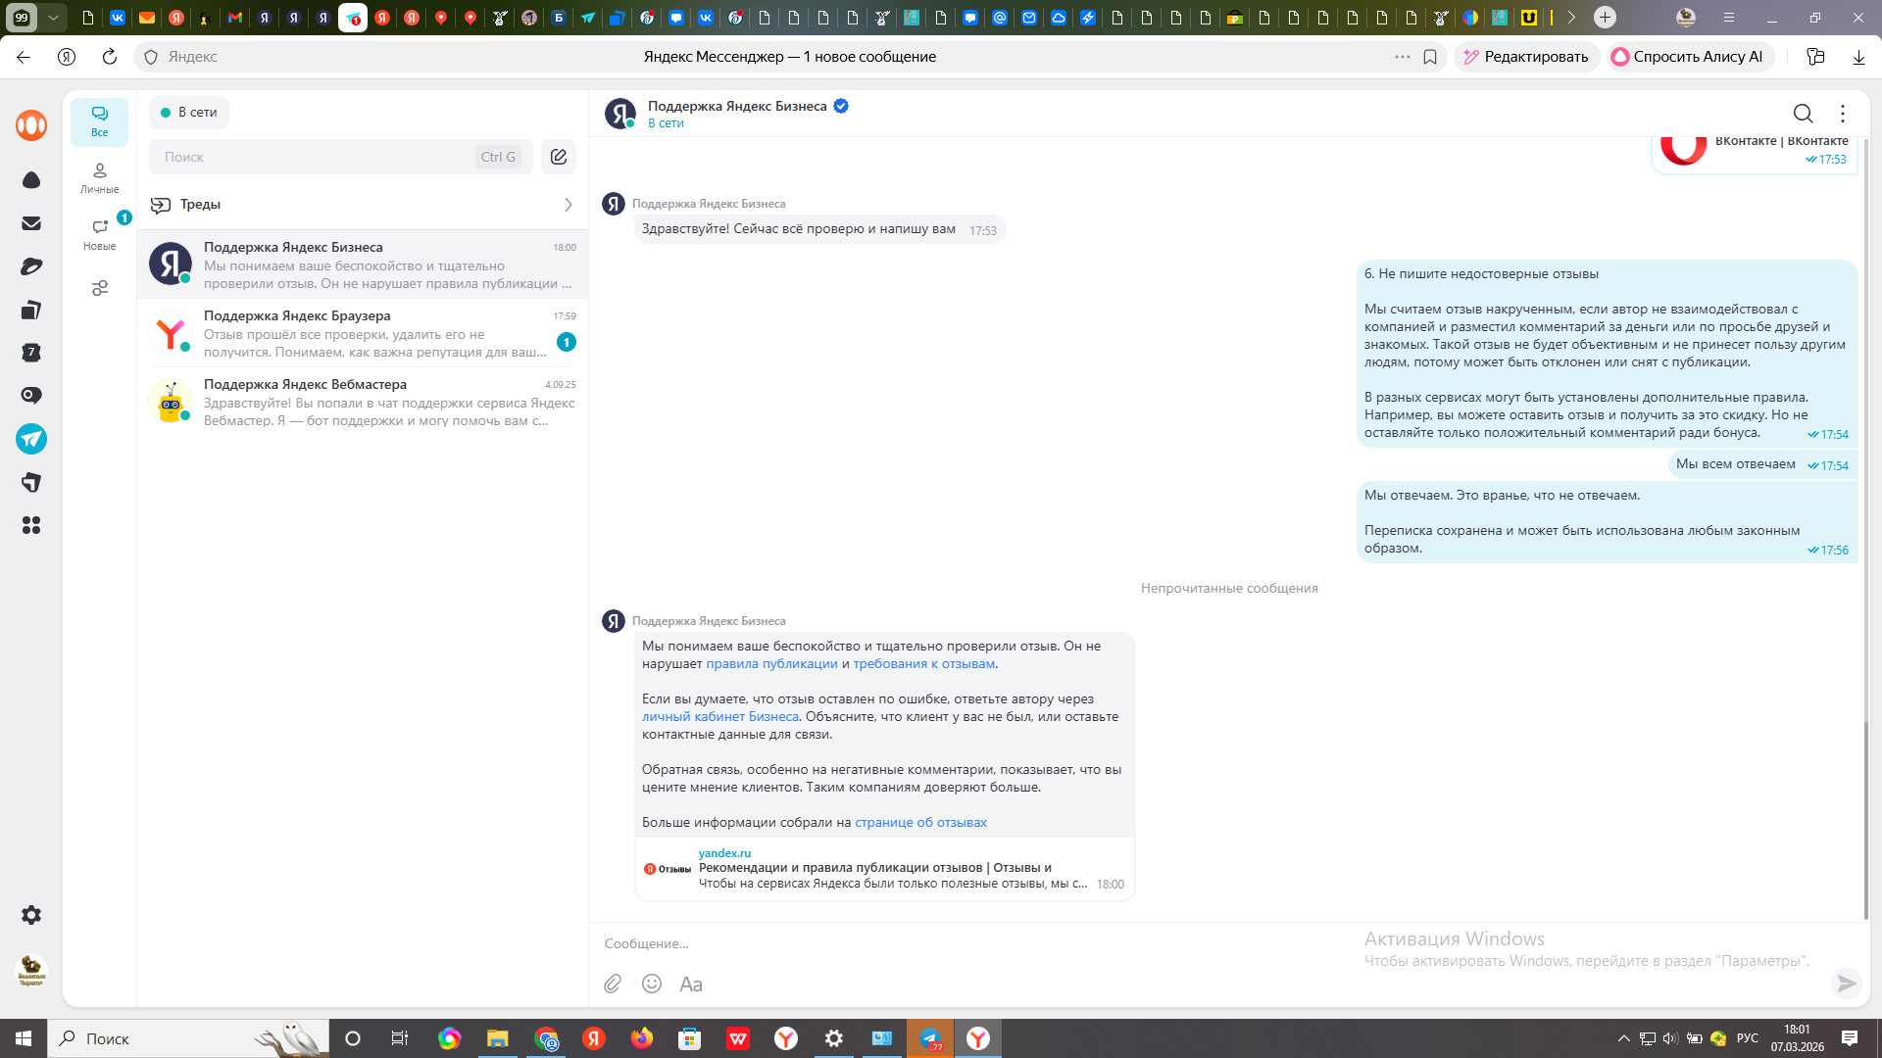Click the search in chat icon
Viewport: 1882px width, 1058px height.
pos(1803,114)
